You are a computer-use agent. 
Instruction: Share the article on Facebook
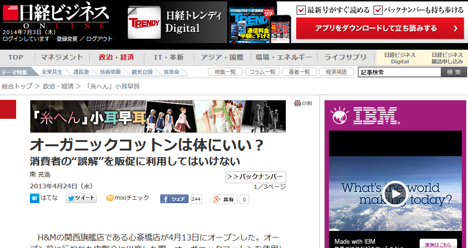click(174, 199)
